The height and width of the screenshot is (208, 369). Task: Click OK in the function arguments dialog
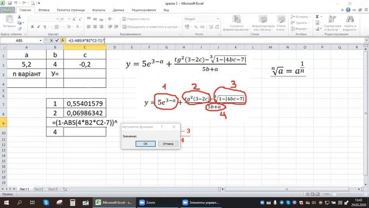(x=145, y=144)
